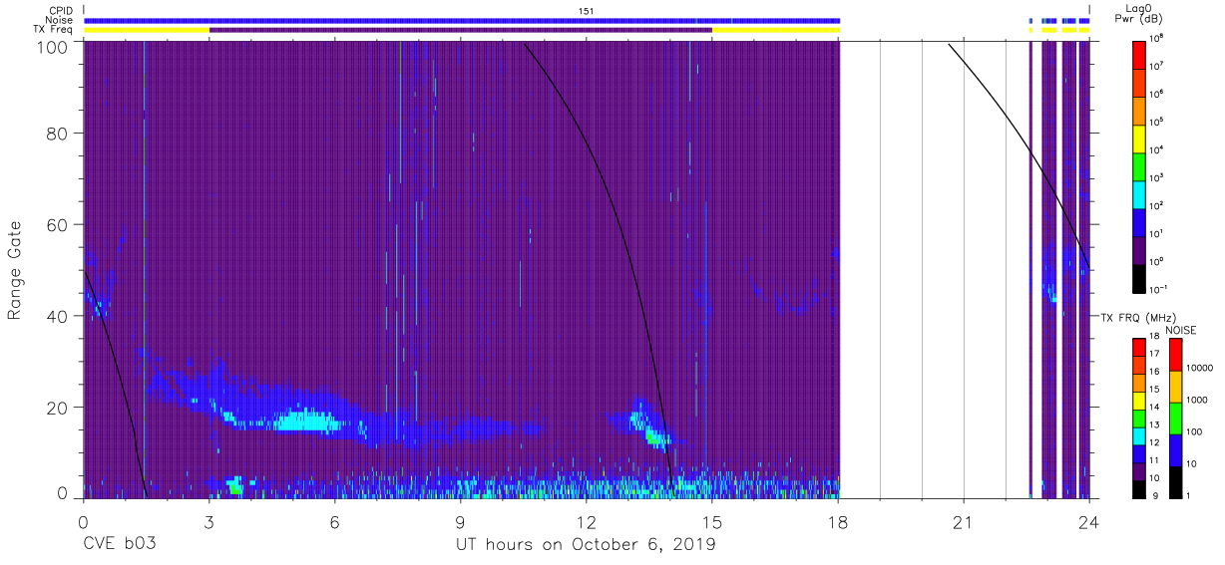Click the '10000' label on the NOISE scale
This screenshot has height=565, width=1225.
pyautogui.click(x=1202, y=369)
